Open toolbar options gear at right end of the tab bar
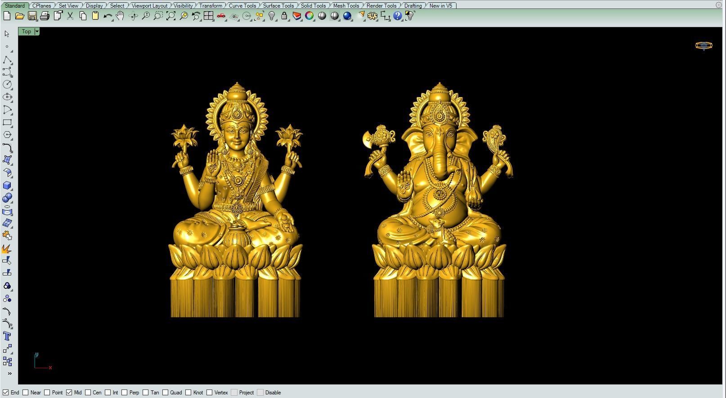 point(718,5)
